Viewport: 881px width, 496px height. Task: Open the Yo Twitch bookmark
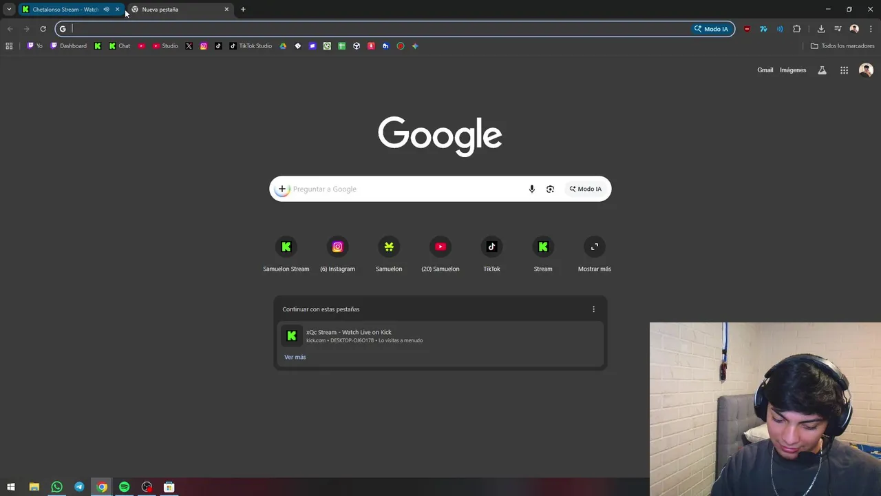(34, 46)
